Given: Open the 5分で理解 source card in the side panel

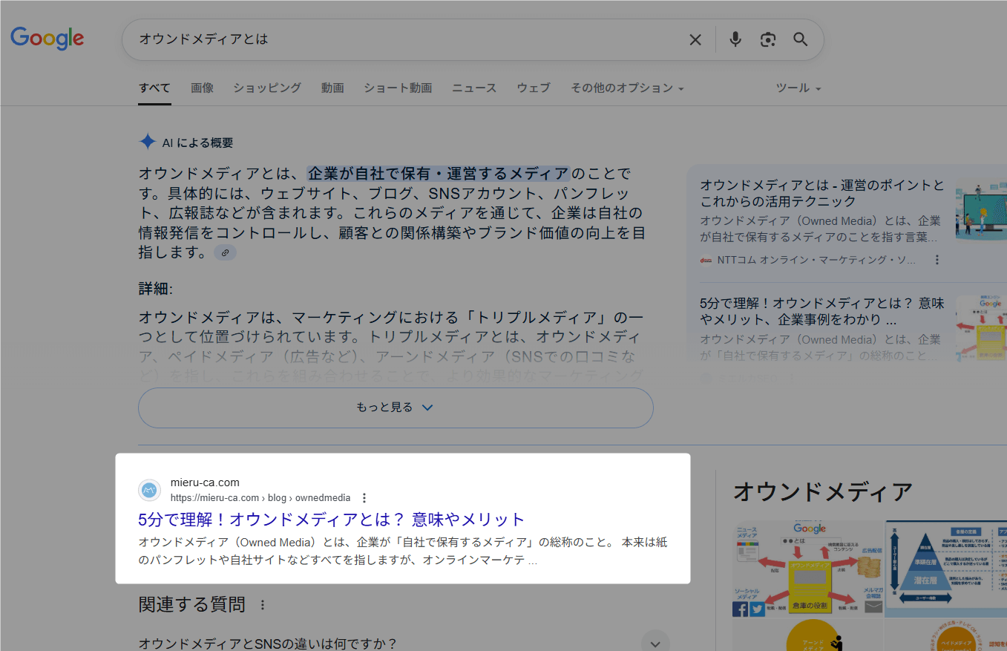Looking at the screenshot, I should click(822, 312).
